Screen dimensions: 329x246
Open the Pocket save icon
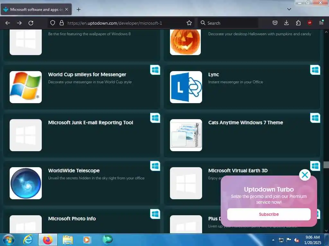click(x=275, y=23)
